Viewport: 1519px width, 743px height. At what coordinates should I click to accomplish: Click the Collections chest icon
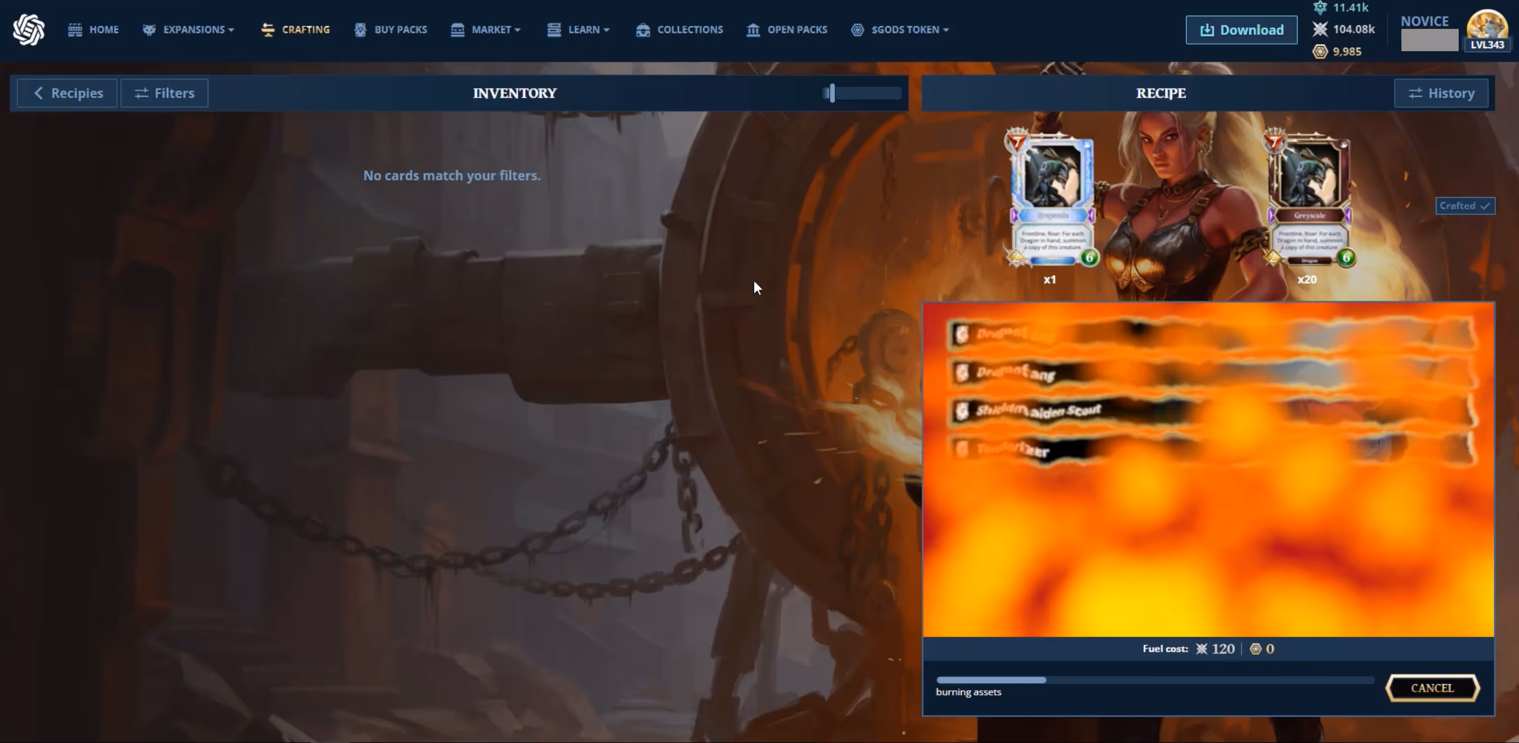643,29
